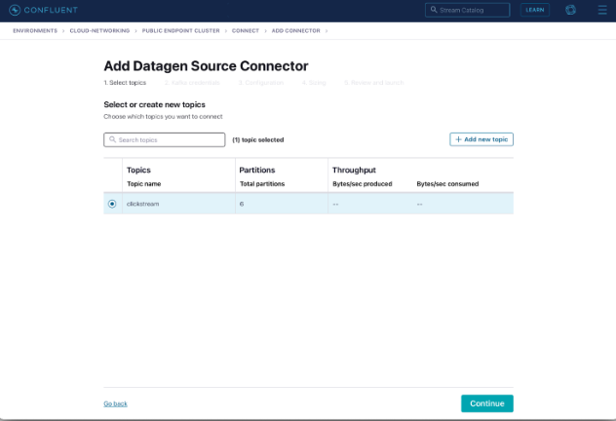The height and width of the screenshot is (421, 616).
Task: Open the Connect breadcrumb
Action: click(x=246, y=30)
